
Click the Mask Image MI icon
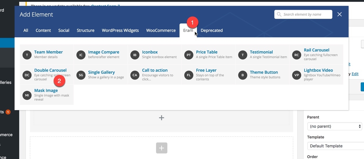tap(27, 95)
